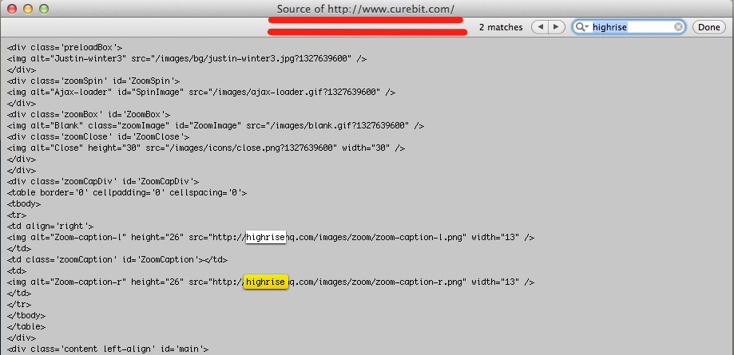Close the source window
The width and height of the screenshot is (734, 355).
12,9
